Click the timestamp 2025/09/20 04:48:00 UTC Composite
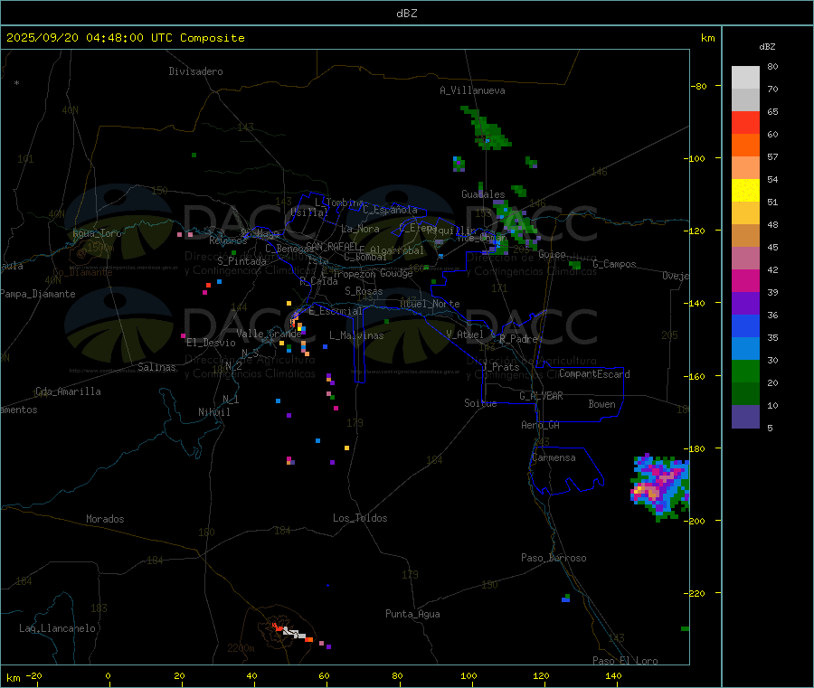 pos(125,38)
